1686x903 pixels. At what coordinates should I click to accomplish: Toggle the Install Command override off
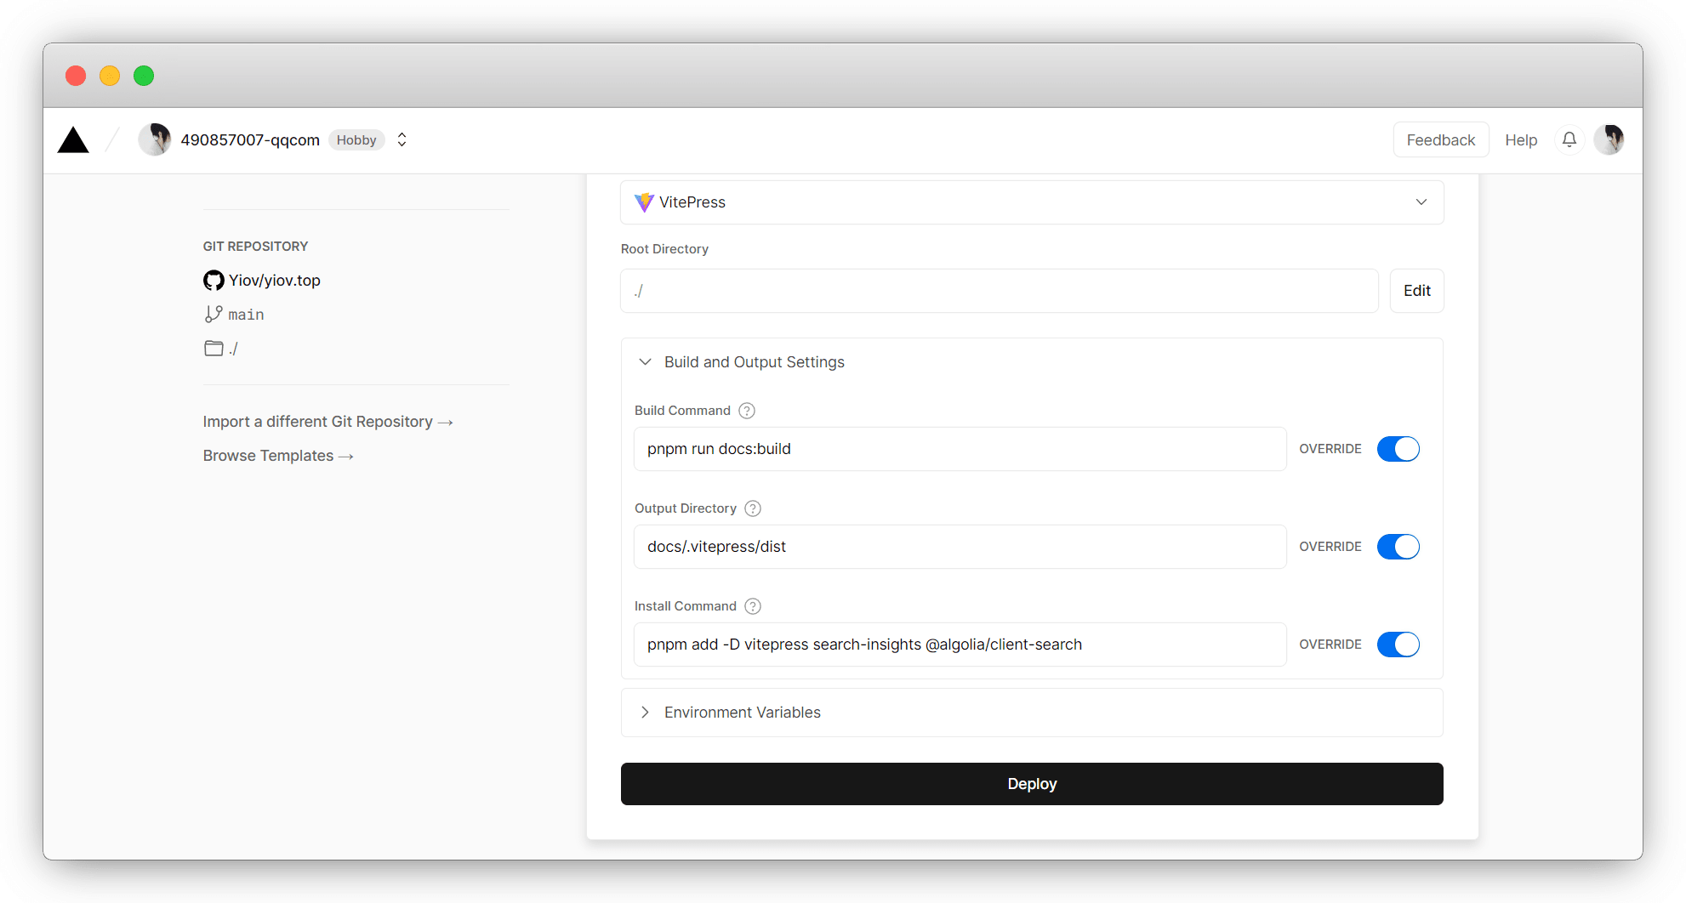coord(1398,645)
